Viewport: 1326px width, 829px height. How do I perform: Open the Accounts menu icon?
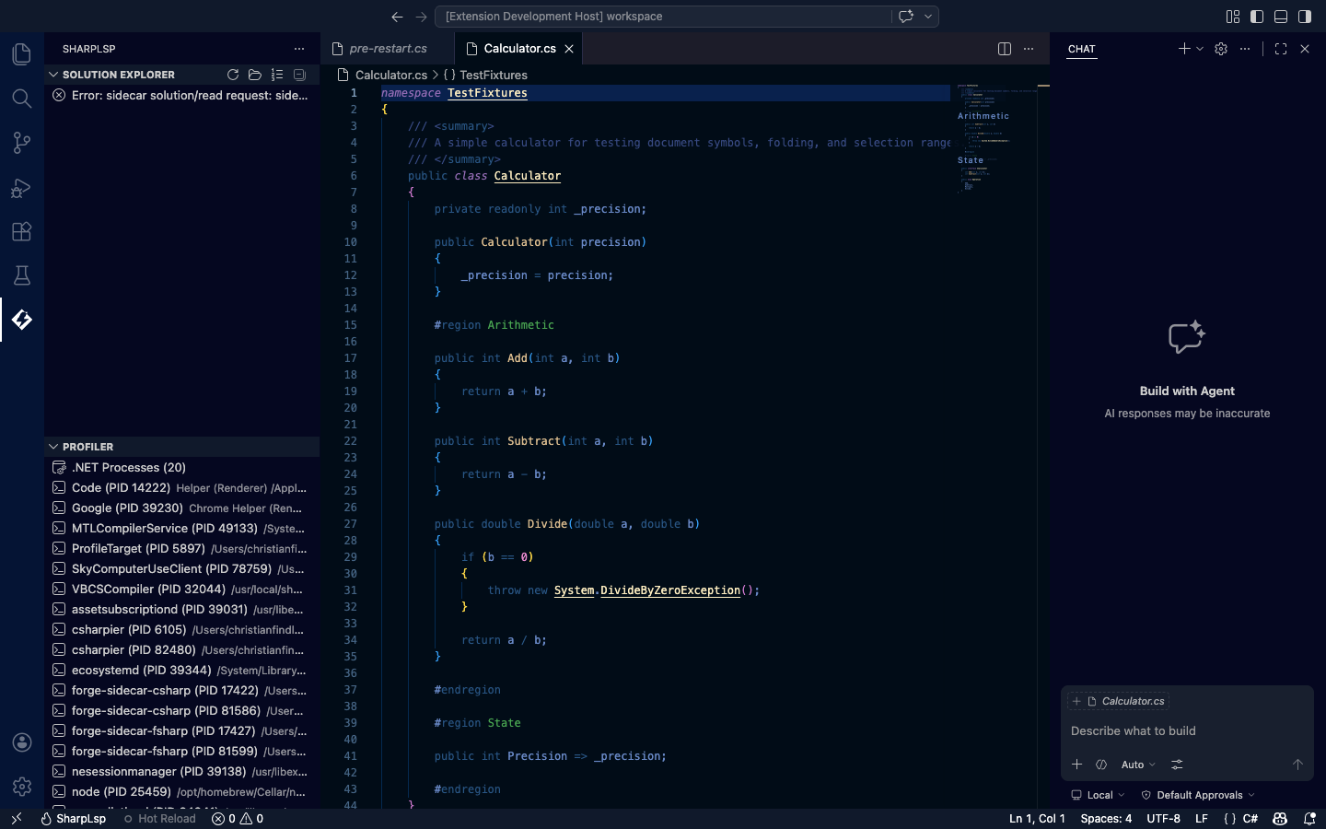coord(22,742)
